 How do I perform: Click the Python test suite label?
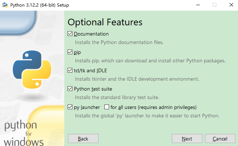93,89
